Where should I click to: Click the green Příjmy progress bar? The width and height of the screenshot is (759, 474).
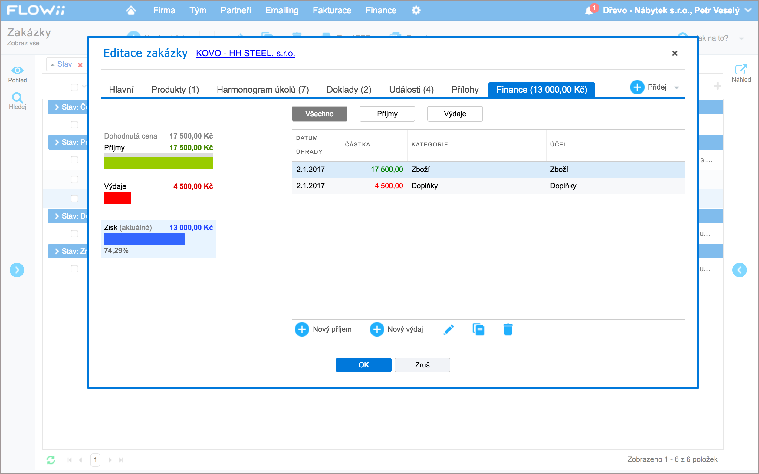click(x=158, y=163)
